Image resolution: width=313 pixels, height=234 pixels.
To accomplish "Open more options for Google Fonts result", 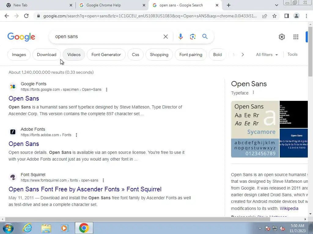I will tap(107, 90).
